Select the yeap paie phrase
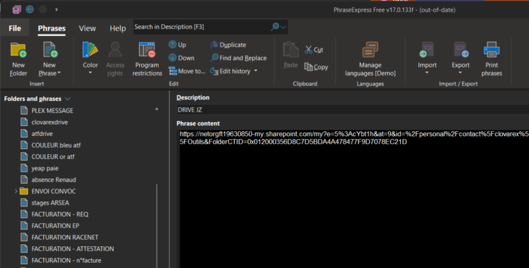This screenshot has height=268, width=529. (45, 168)
